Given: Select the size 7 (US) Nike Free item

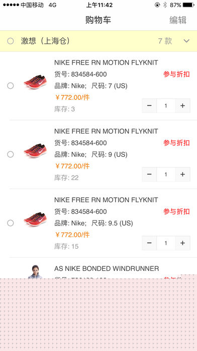Looking at the screenshot, I should 11,86.
